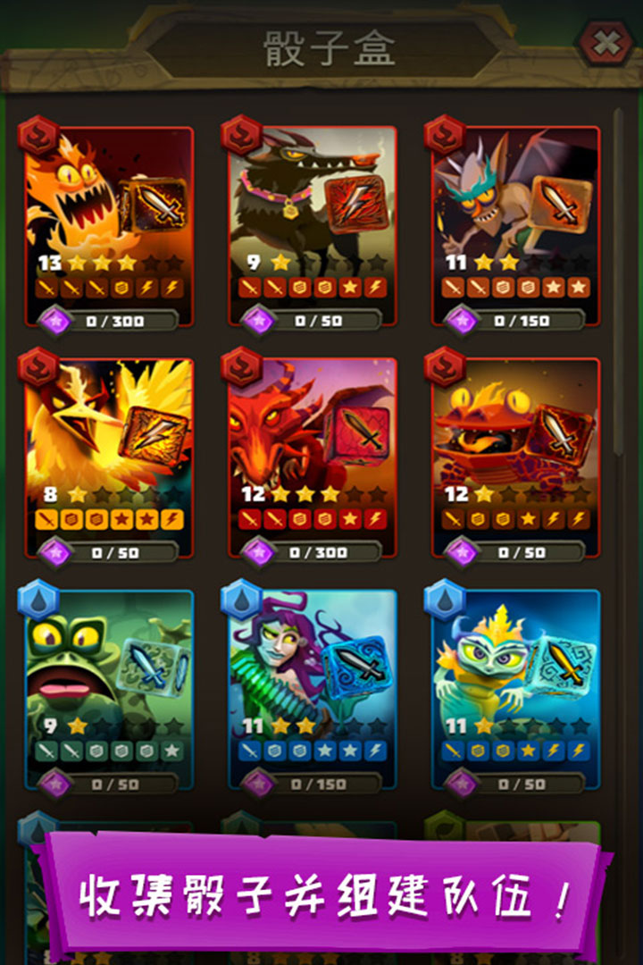Tap the lightning dice icon on the wolf card
The image size is (643, 965).
tap(357, 205)
